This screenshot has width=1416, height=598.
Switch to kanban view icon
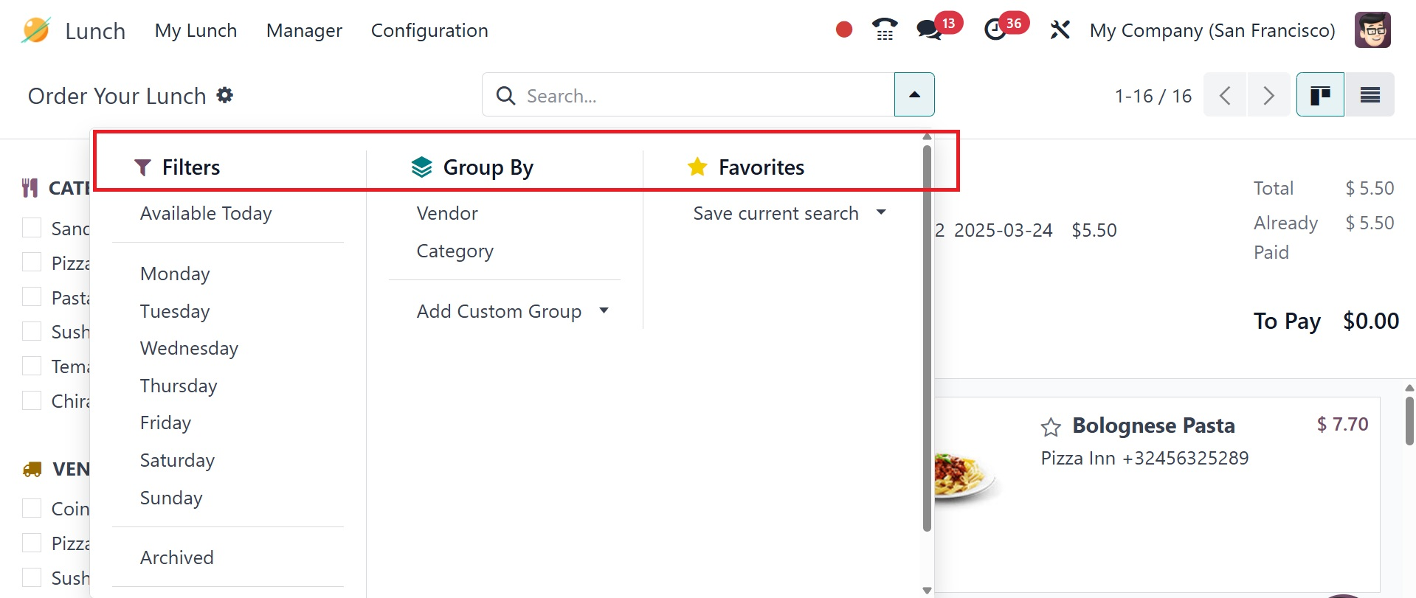click(x=1320, y=95)
